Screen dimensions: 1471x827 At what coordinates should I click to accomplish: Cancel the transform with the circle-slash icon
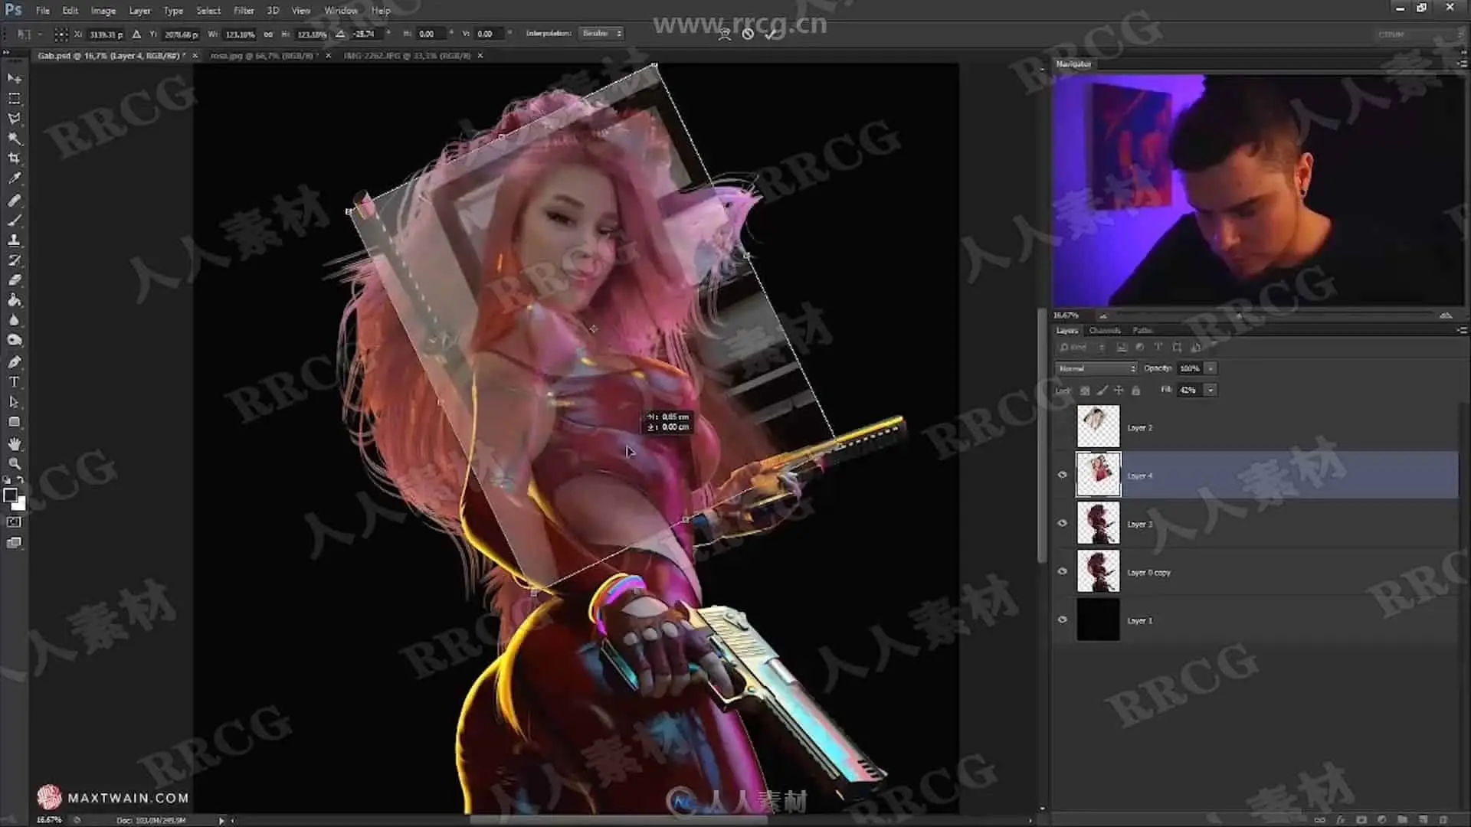pos(748,34)
